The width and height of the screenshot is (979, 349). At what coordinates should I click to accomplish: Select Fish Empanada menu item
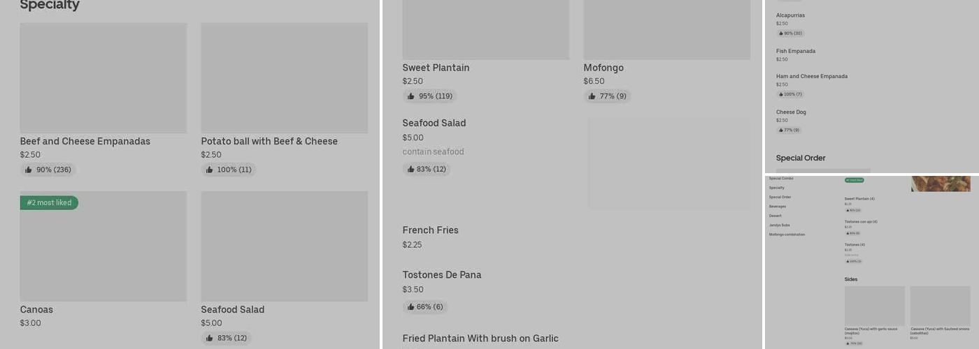tap(795, 52)
